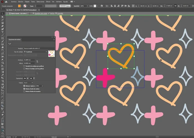This screenshot has width=194, height=138.
Task: Click 'Cancelar' to exit pattern editing
Action: click(60, 13)
